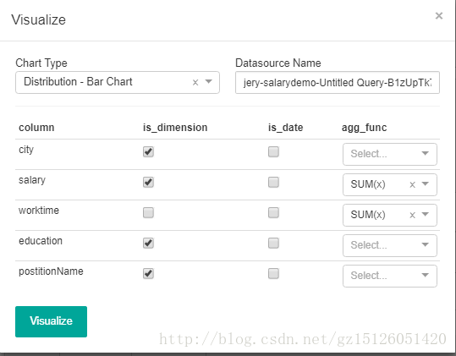
Task: Check is_dimension for worktime
Action: click(148, 213)
